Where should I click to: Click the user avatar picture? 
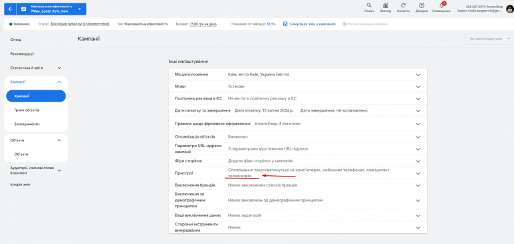pos(509,9)
